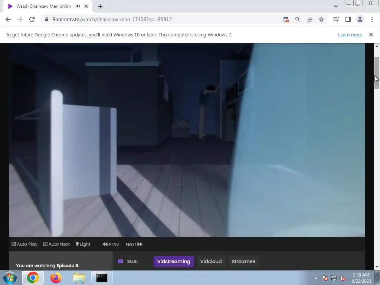This screenshot has height=285, width=380.
Task: Select the Vidstreaming server
Action: click(174, 262)
